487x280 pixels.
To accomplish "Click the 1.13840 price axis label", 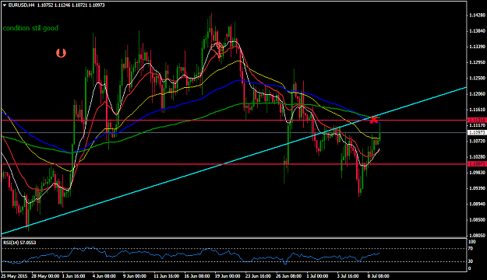I will coord(478,30).
